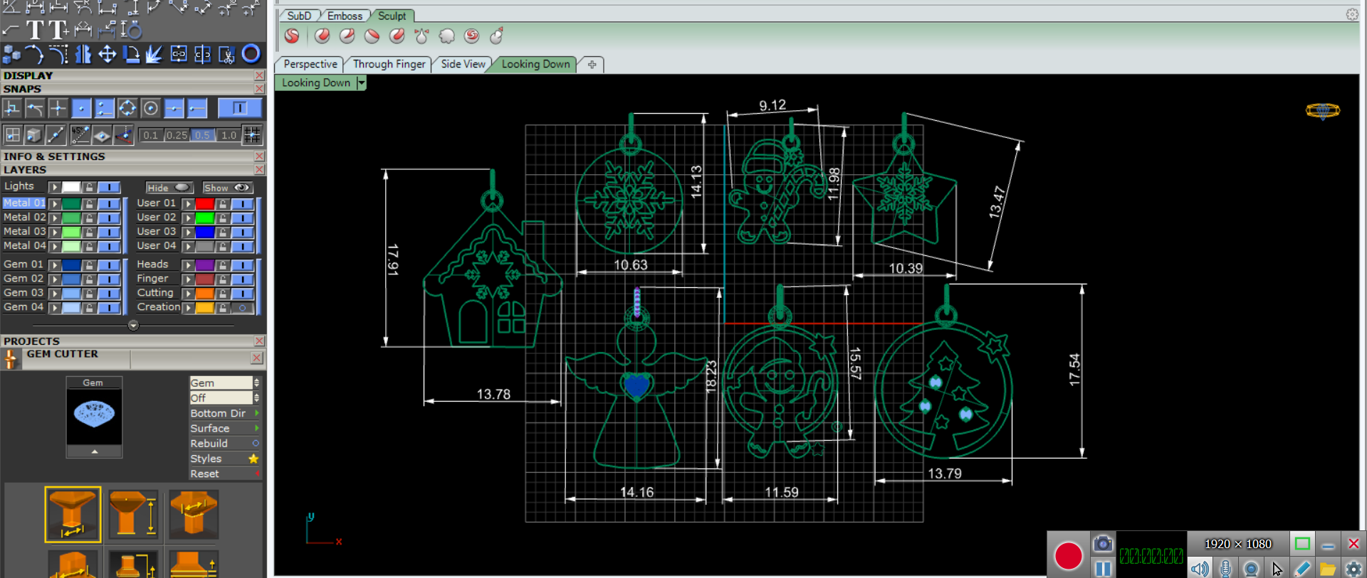1367x578 pixels.
Task: Click the scissors Trim tool icon
Action: coord(226,54)
